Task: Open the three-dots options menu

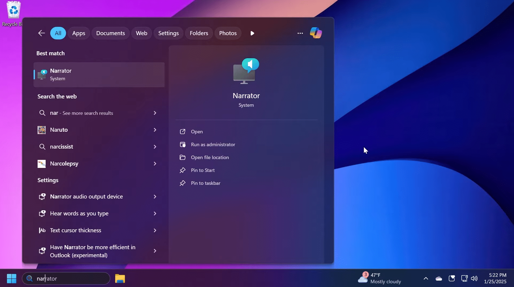Action: (300, 33)
